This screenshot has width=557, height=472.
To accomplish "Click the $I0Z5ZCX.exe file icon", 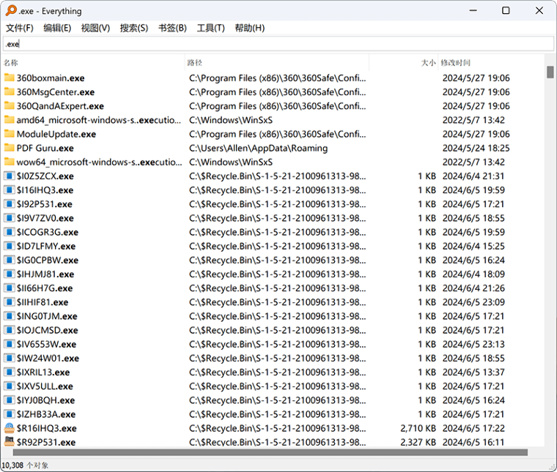I will coord(10,176).
